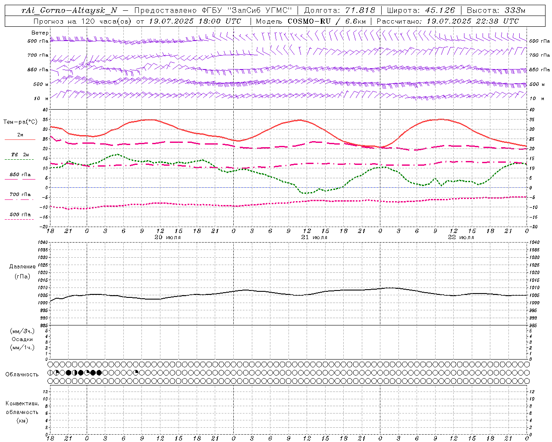Click the Давление panel label
Screen dimensions: 552x442
(x=22, y=267)
